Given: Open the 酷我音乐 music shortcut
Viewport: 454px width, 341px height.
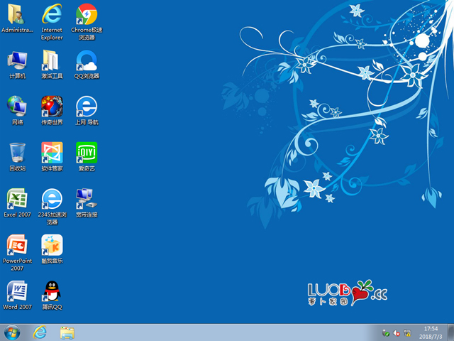Looking at the screenshot, I should point(52,245).
